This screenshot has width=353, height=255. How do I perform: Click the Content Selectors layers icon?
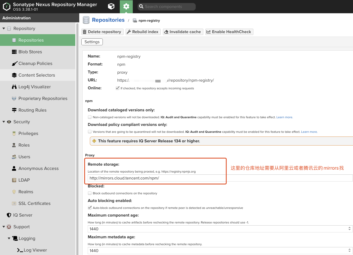[14, 75]
